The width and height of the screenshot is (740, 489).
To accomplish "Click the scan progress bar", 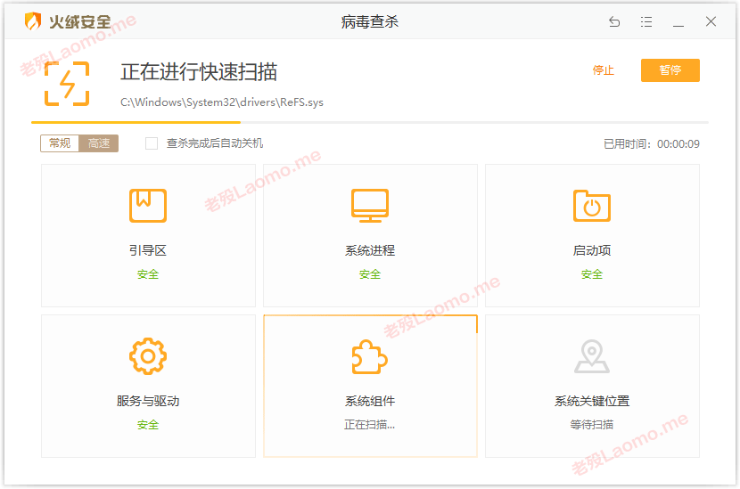I will coord(370,122).
